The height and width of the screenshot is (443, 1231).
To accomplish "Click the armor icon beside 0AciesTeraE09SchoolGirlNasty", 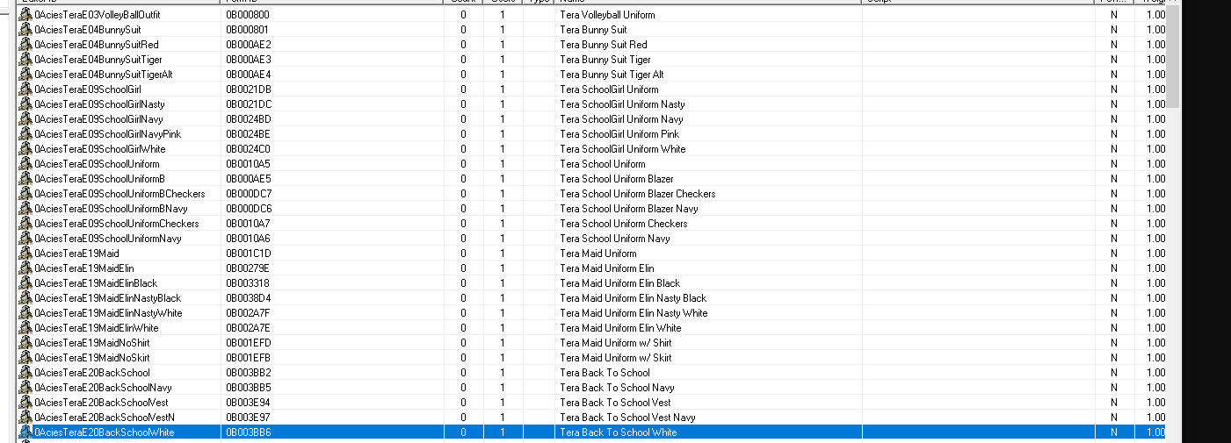I will tap(25, 104).
